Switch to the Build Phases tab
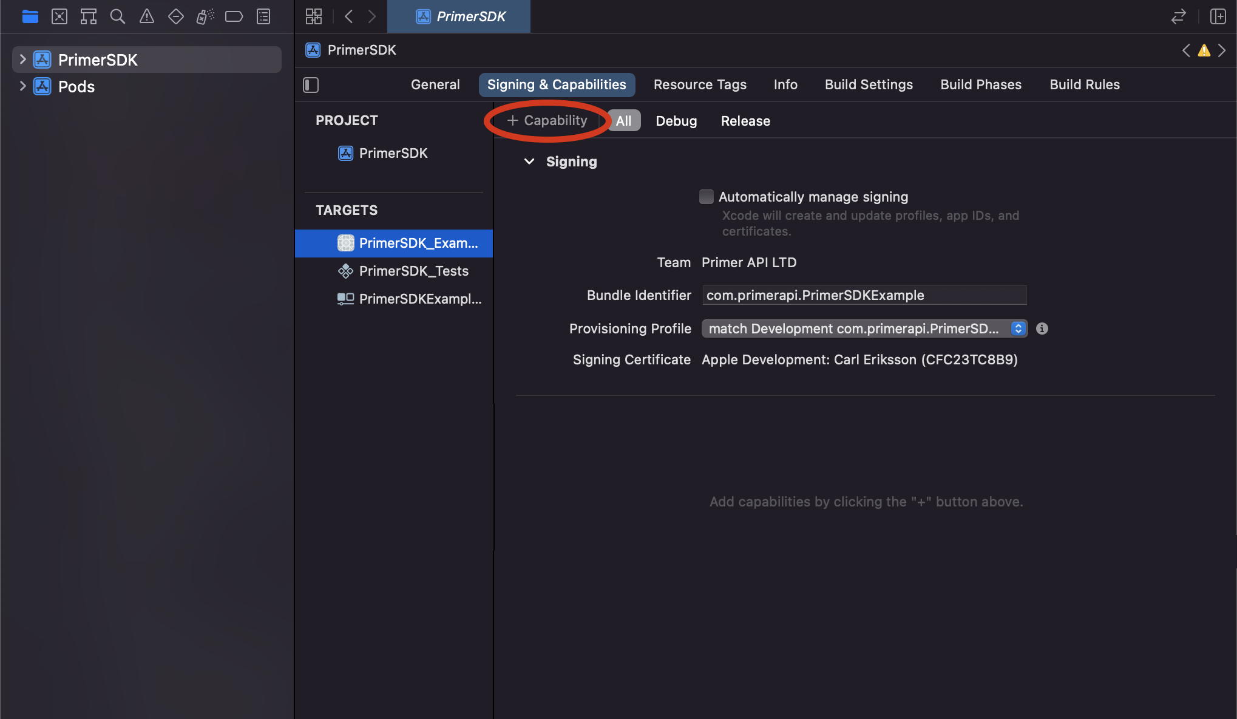 pyautogui.click(x=981, y=85)
